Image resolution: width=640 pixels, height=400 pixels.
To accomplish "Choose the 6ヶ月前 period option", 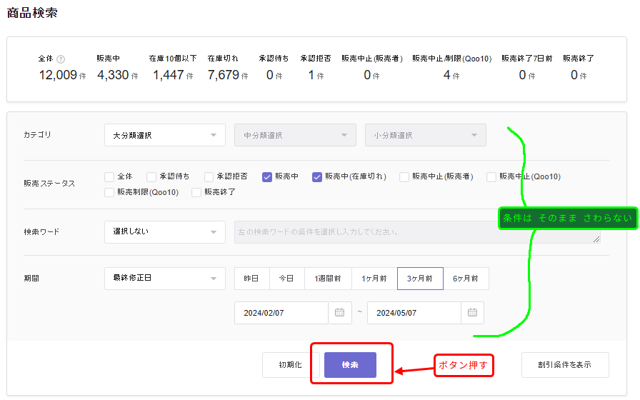I will [x=466, y=279].
